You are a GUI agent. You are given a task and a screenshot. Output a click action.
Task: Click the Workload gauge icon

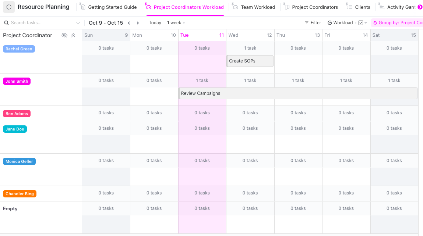330,23
